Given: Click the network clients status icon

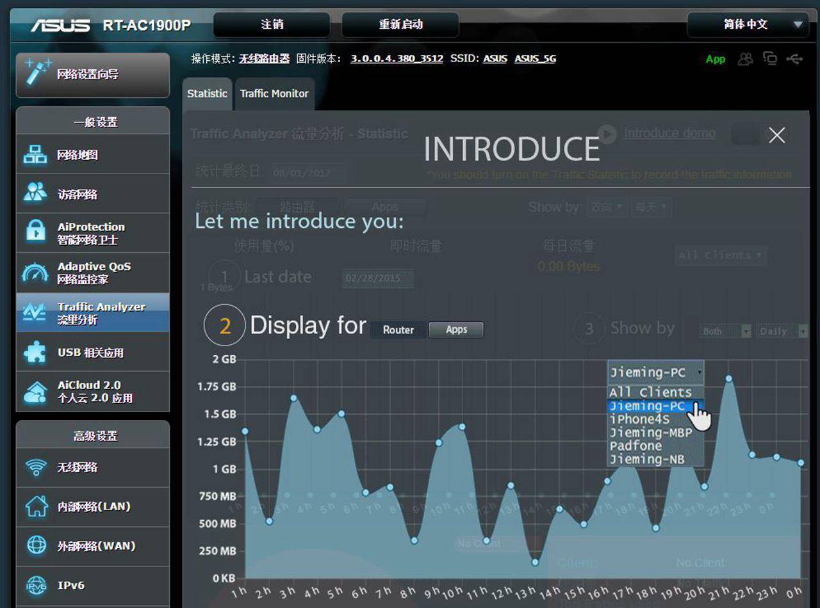Looking at the screenshot, I should pos(770,59).
